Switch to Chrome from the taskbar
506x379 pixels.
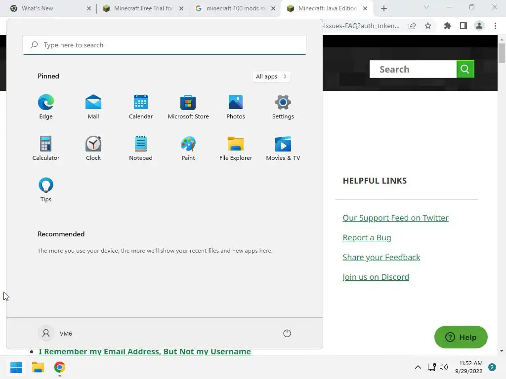tap(60, 367)
